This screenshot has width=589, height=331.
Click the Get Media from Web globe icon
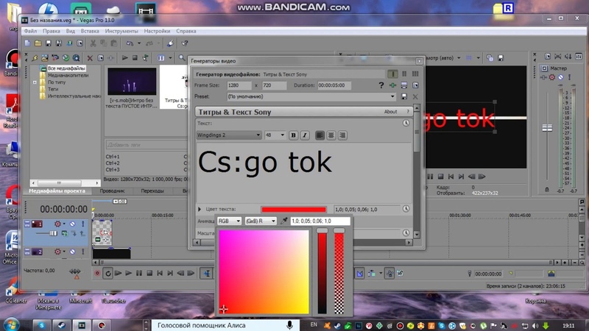(x=66, y=58)
